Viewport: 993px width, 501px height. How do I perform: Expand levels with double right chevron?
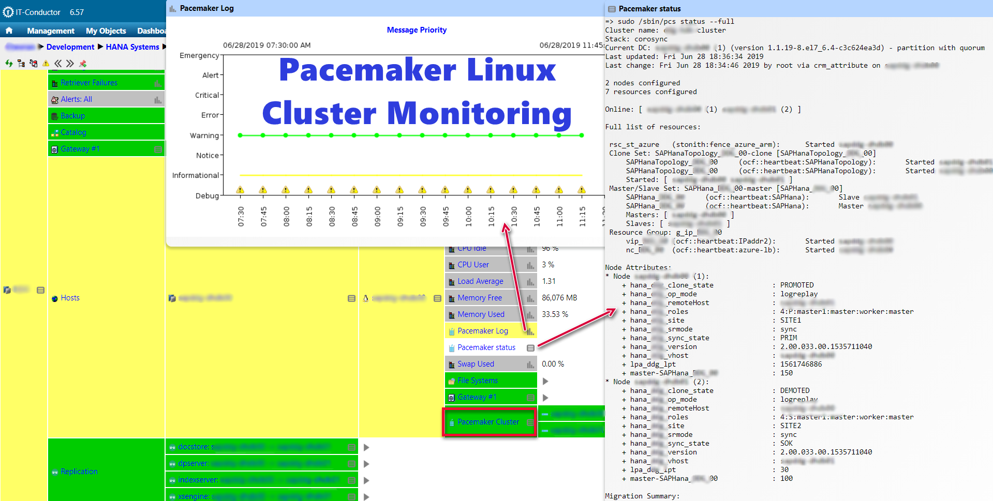tap(70, 63)
